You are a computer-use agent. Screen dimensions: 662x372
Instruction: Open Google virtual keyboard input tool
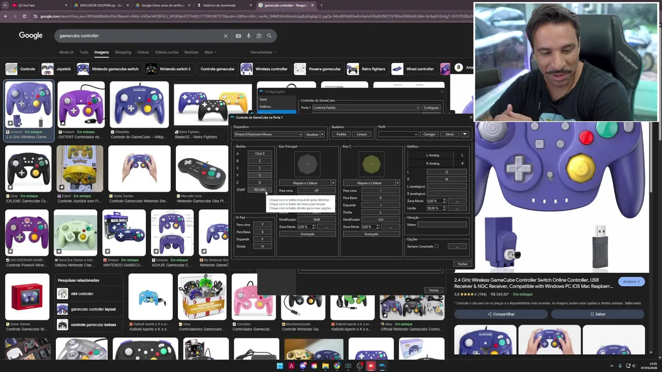238,36
